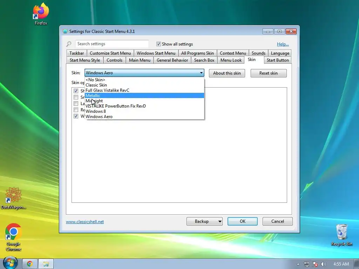Open the Sounds tab
This screenshot has width=359, height=269.
point(258,53)
